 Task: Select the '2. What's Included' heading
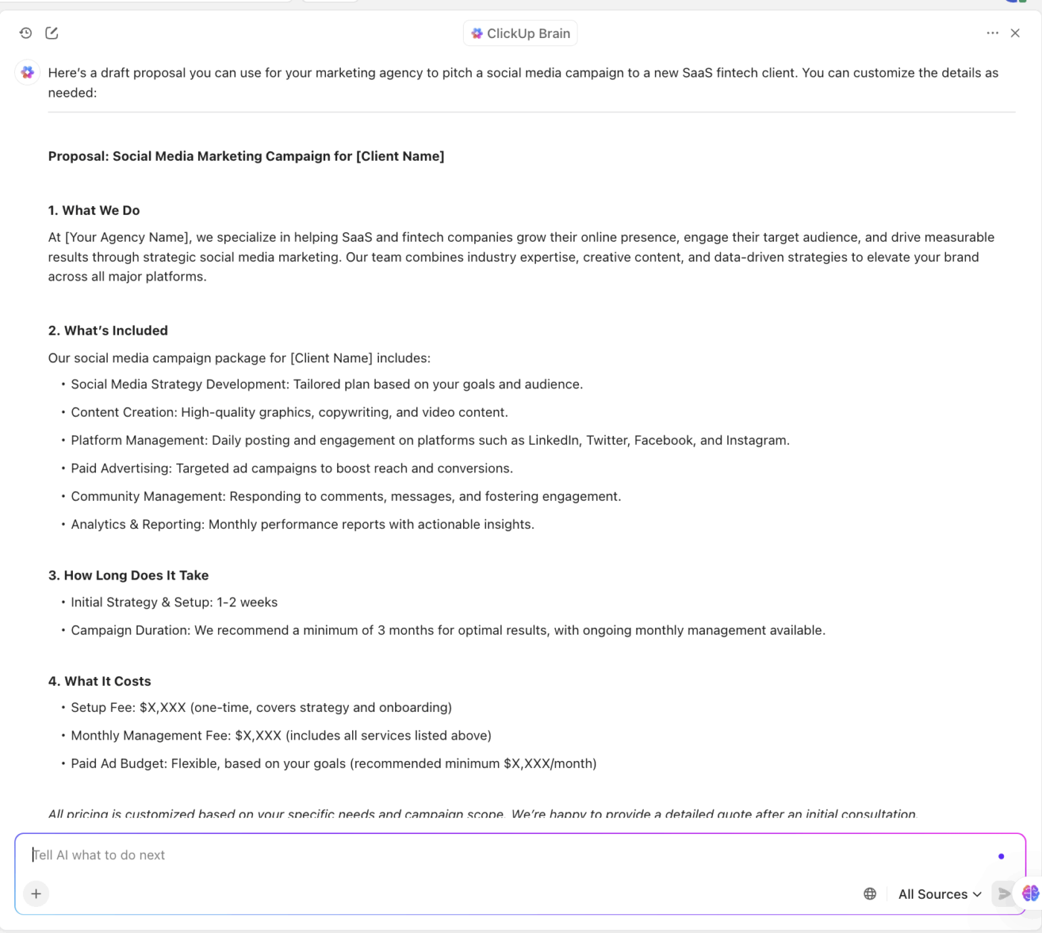[x=108, y=330]
